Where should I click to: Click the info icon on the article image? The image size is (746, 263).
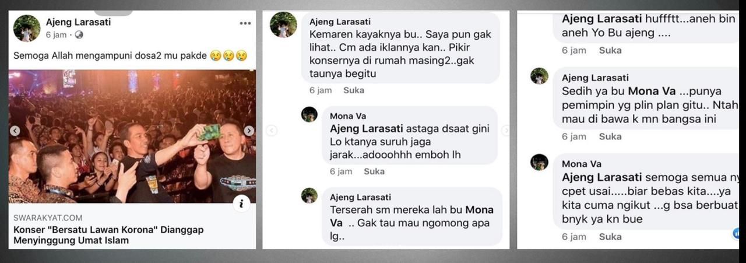coord(241,203)
